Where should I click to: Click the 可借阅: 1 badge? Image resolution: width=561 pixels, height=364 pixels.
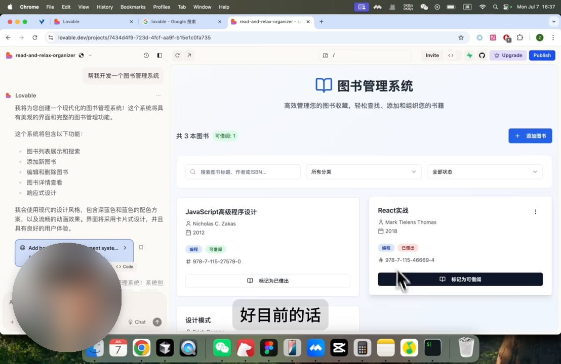pos(225,135)
